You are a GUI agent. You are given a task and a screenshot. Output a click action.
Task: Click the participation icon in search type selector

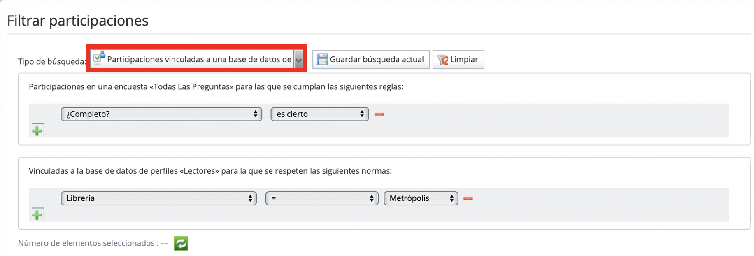[99, 58]
